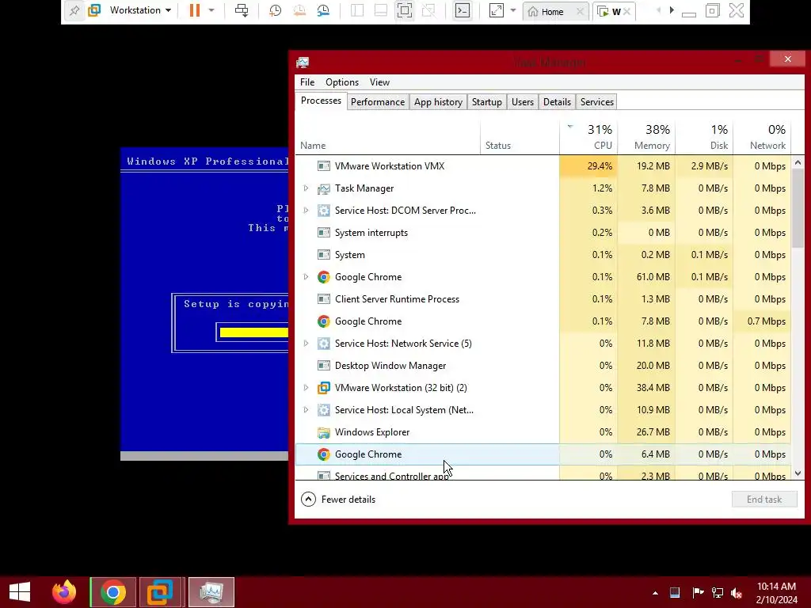811x608 pixels.
Task: Toggle the library sidebar view icon
Action: click(357, 10)
